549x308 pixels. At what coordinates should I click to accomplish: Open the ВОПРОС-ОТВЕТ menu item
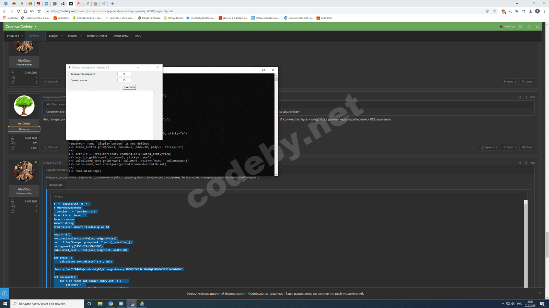(97, 36)
